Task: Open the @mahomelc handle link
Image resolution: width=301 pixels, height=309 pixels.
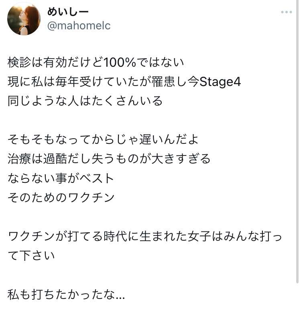Action: [79, 26]
